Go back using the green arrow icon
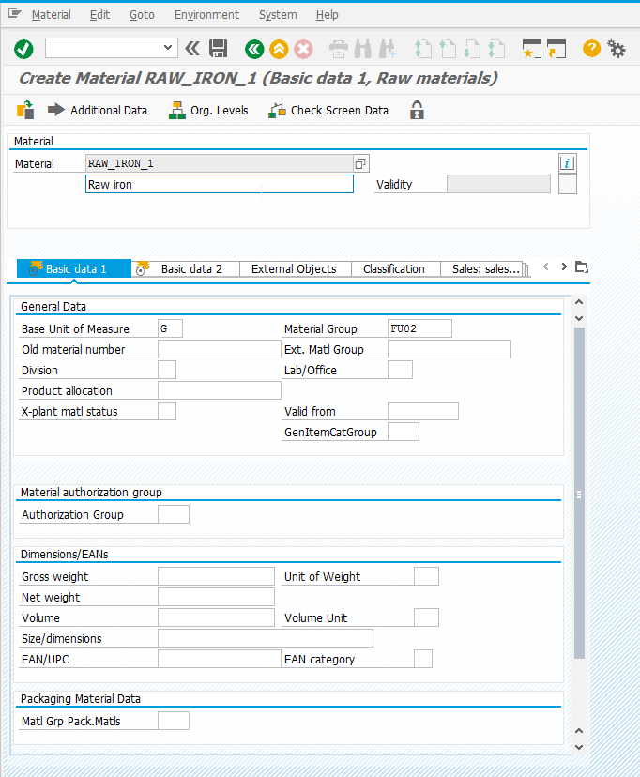The image size is (640, 777). click(x=253, y=48)
